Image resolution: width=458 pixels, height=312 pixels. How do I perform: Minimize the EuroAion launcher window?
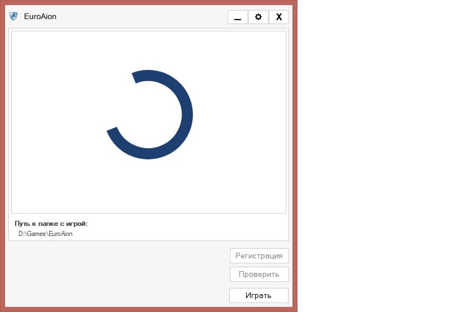click(x=238, y=17)
